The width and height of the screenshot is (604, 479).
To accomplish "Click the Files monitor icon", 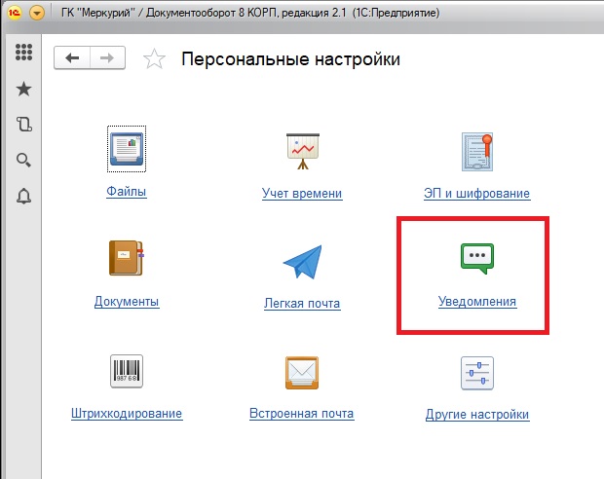I will click(126, 151).
